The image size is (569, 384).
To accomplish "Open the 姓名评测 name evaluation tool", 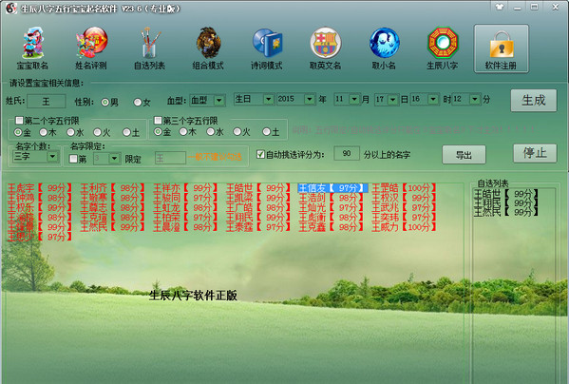I will tap(91, 48).
